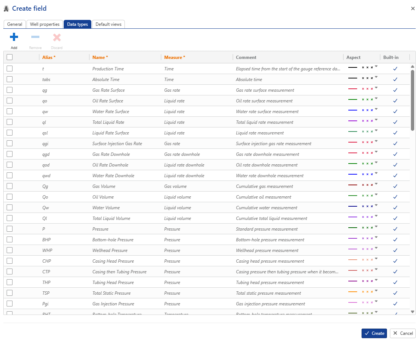419x340 pixels.
Task: Toggle the select-all checkbox in table header
Action: tap(10, 57)
